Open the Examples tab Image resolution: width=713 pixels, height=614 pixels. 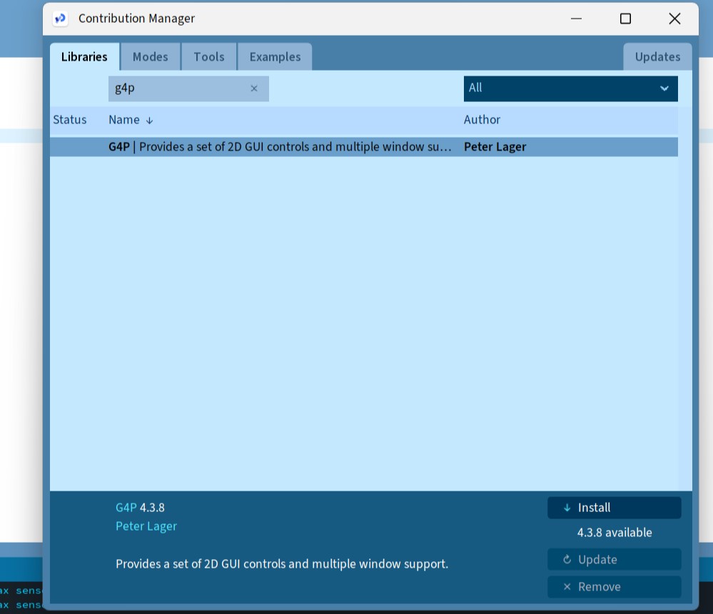click(x=274, y=56)
